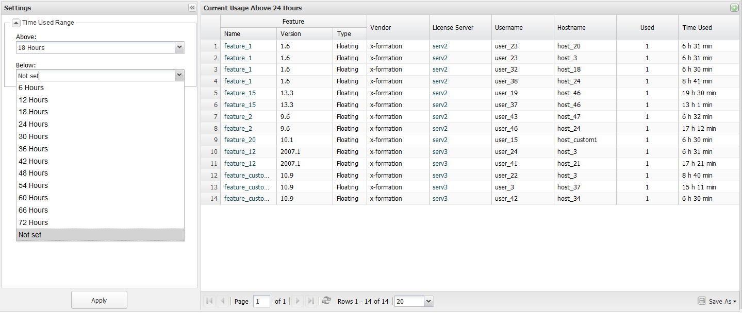The image size is (742, 313).
Task: Sort by the Used column header
Action: (647, 27)
